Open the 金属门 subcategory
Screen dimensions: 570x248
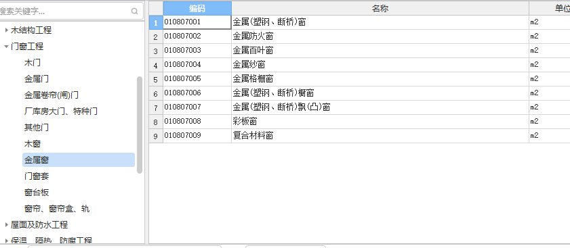point(37,78)
